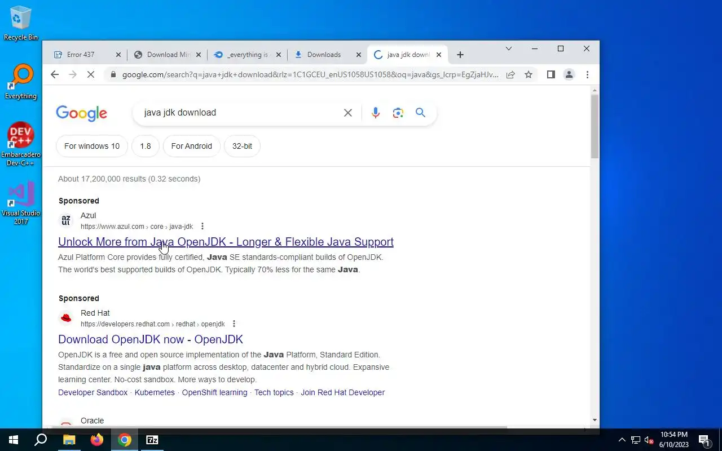Image resolution: width=722 pixels, height=451 pixels.
Task: Switch to the Error 437 tab
Action: coord(81,55)
